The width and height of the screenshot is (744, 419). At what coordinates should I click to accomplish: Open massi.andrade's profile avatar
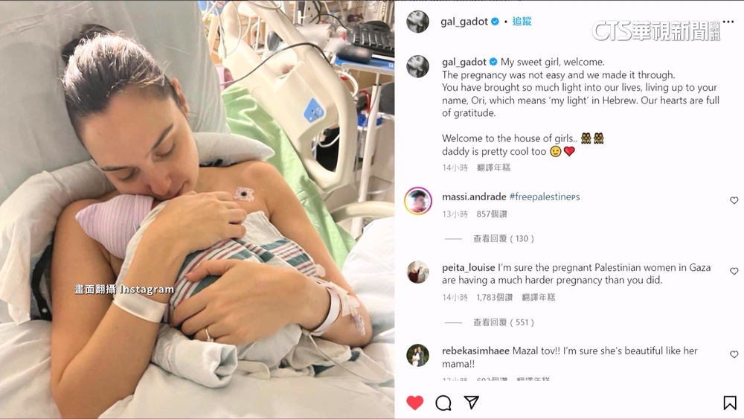[x=417, y=201]
